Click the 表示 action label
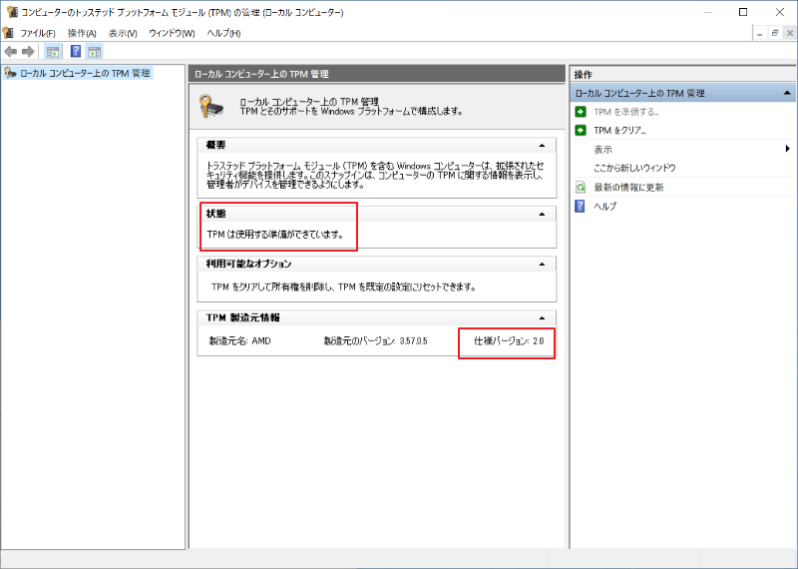798x569 pixels. click(x=603, y=150)
